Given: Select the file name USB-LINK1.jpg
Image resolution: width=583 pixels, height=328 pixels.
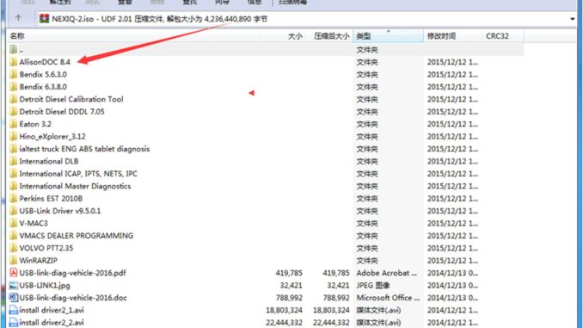Looking at the screenshot, I should coord(45,285).
